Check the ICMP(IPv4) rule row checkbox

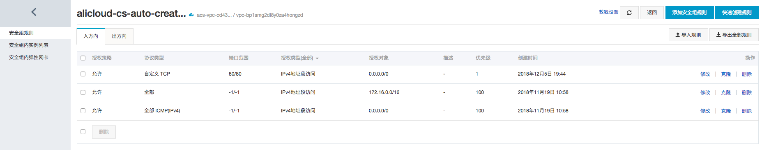coord(83,111)
